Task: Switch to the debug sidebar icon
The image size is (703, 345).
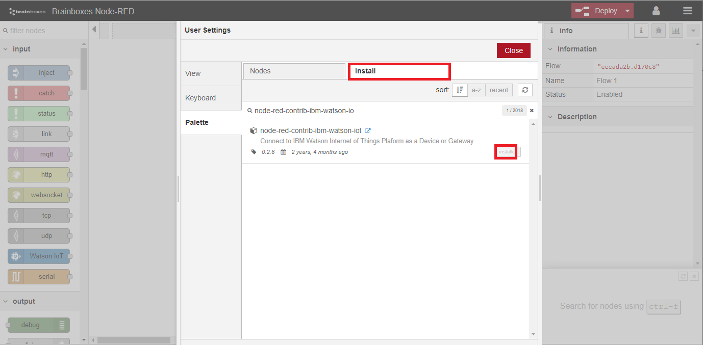Action: pyautogui.click(x=658, y=31)
